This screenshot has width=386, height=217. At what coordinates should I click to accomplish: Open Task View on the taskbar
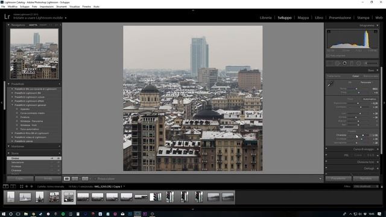click(x=18, y=214)
